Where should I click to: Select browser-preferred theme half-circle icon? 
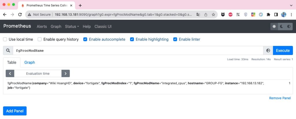click(289, 26)
